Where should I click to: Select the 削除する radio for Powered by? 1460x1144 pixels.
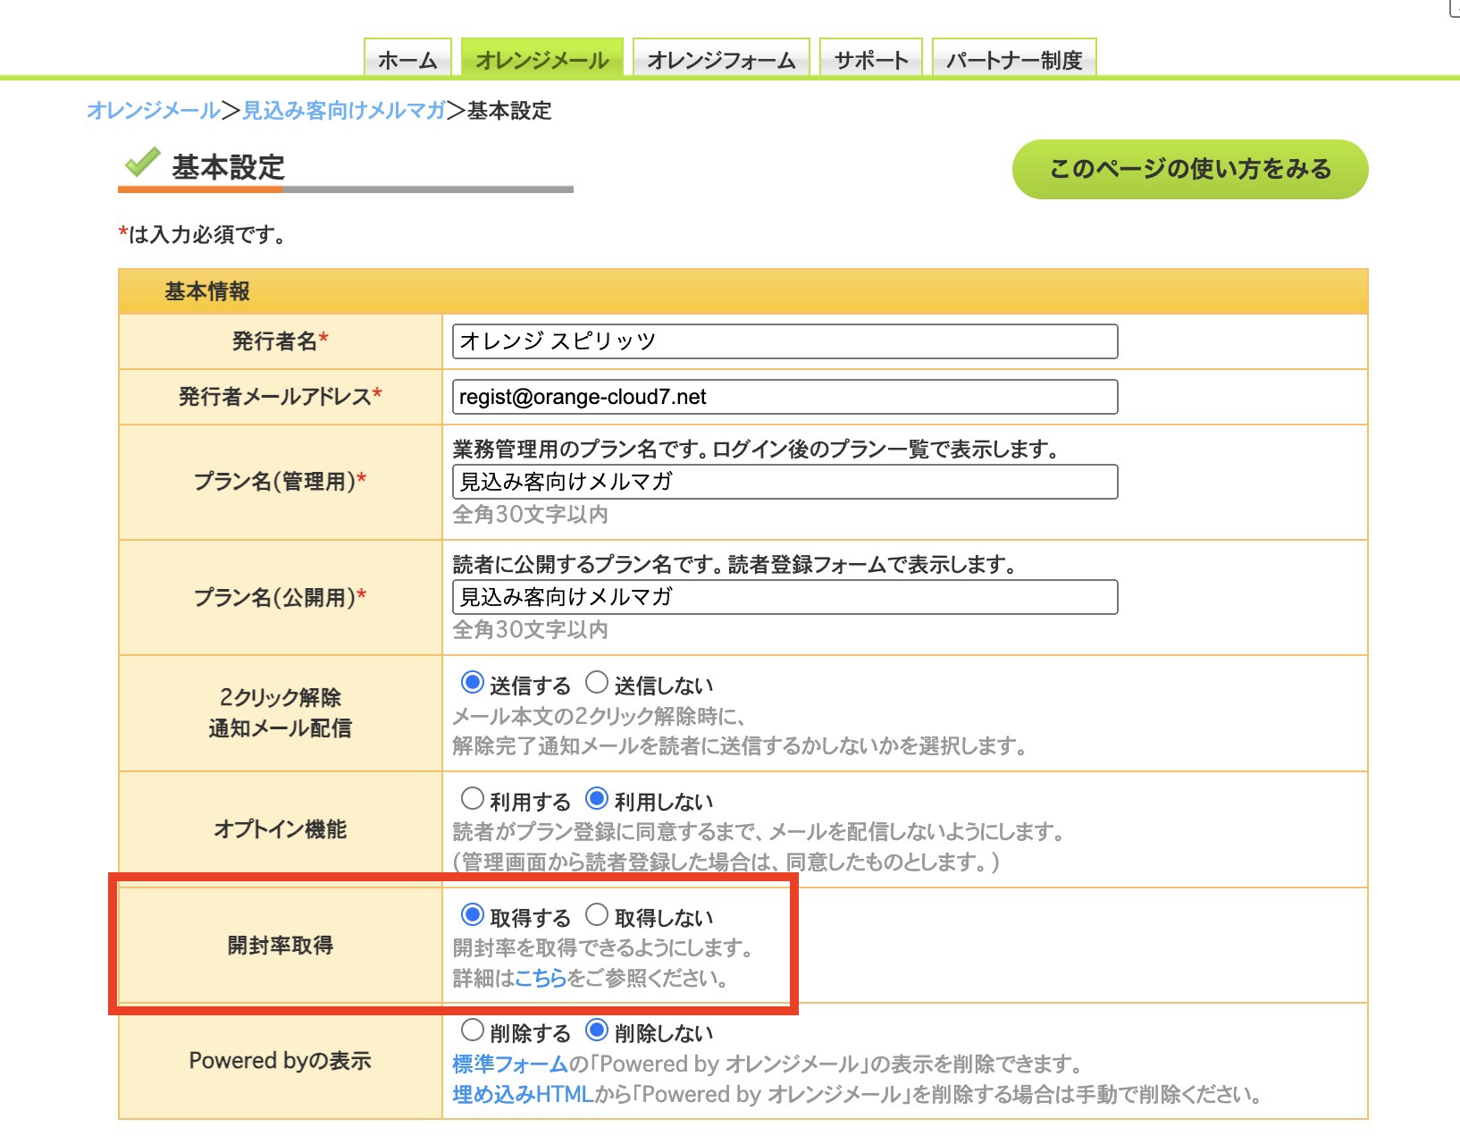tap(472, 1030)
